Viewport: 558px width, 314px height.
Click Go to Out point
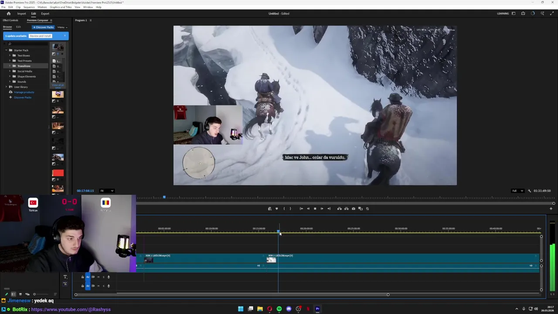tap(329, 208)
